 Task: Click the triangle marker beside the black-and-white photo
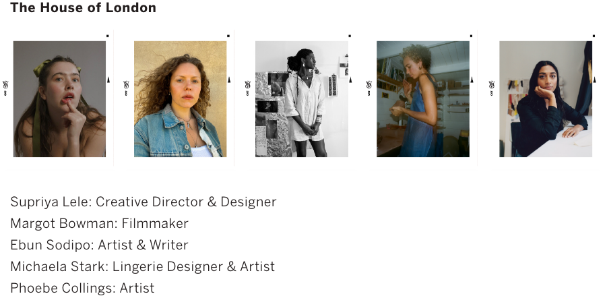(x=351, y=80)
